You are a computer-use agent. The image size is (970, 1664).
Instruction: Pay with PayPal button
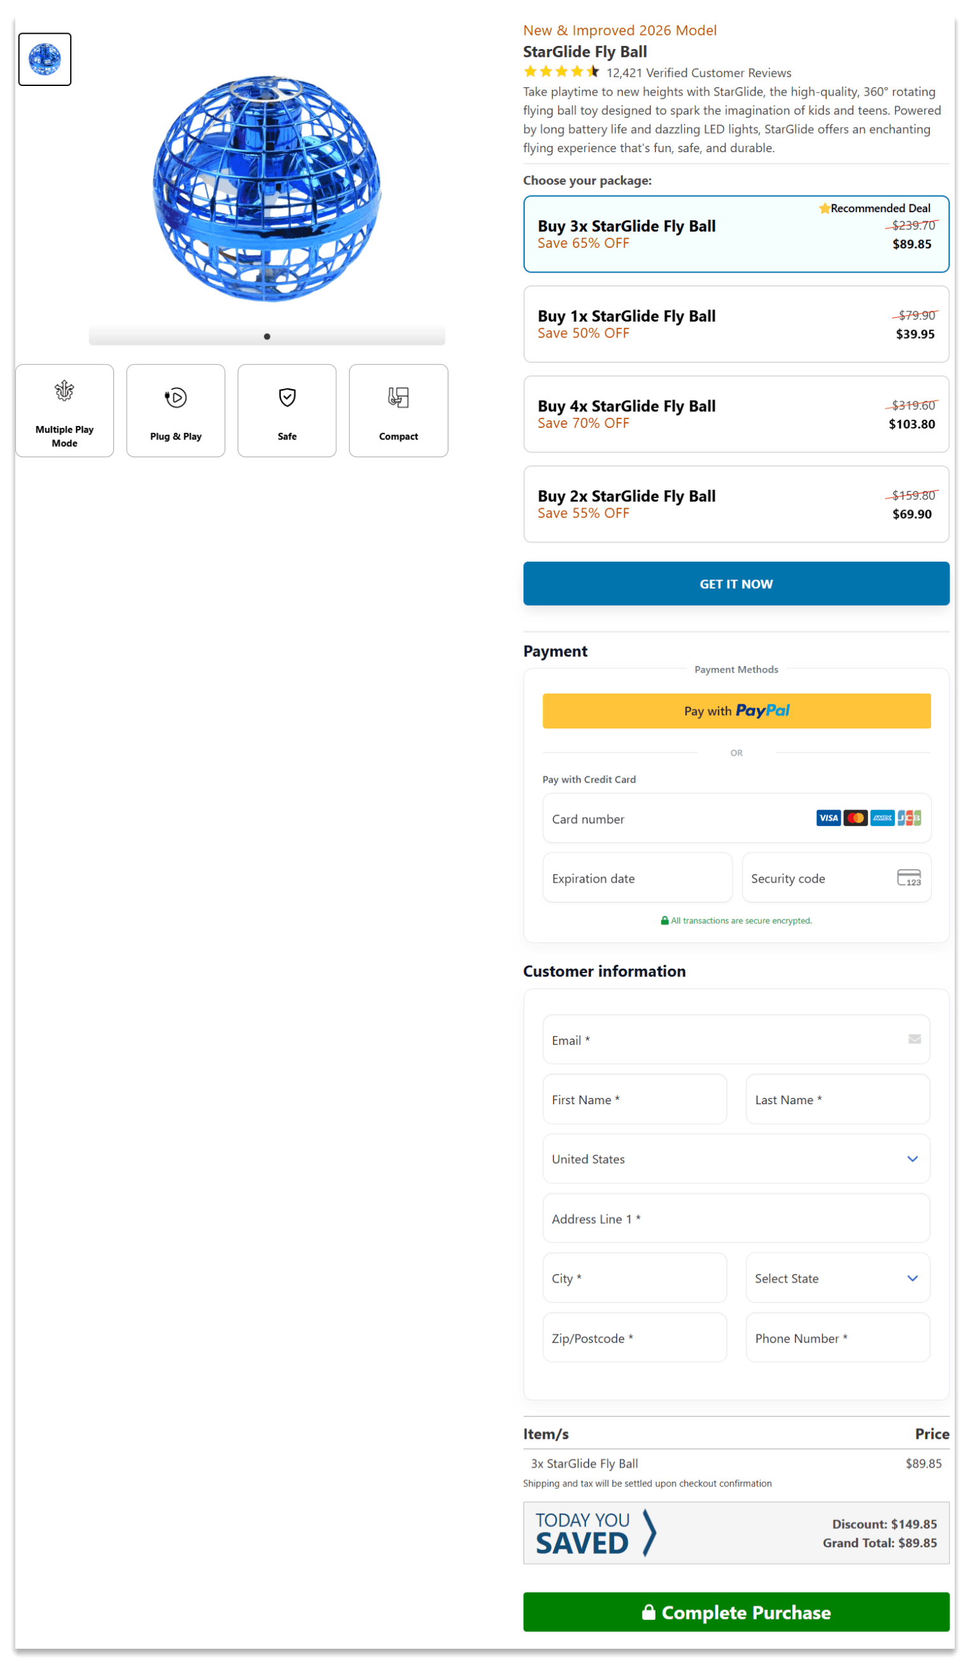736,711
